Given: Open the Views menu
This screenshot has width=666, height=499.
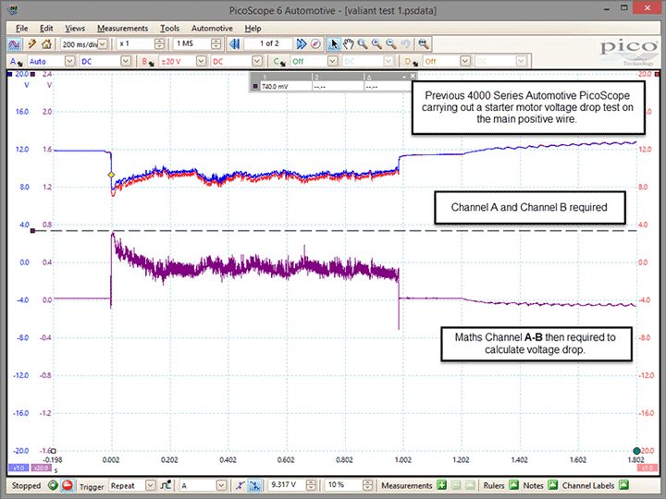Looking at the screenshot, I should point(75,29).
